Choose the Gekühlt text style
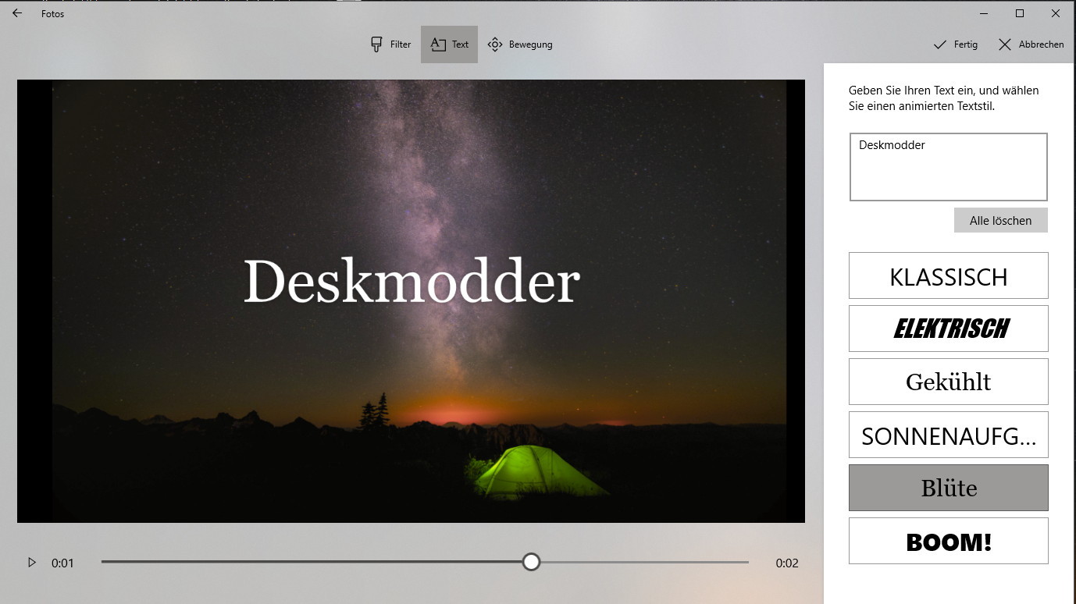 948,382
